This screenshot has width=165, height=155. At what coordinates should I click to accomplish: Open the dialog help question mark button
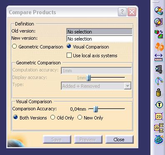122,12
